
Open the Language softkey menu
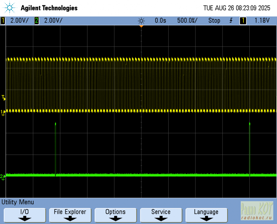pyautogui.click(x=206, y=215)
